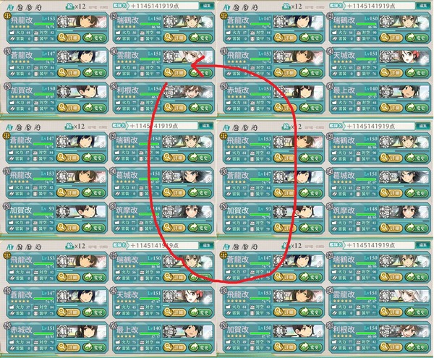Top-right panel: click 天城改 green HP bar

click(x=366, y=59)
